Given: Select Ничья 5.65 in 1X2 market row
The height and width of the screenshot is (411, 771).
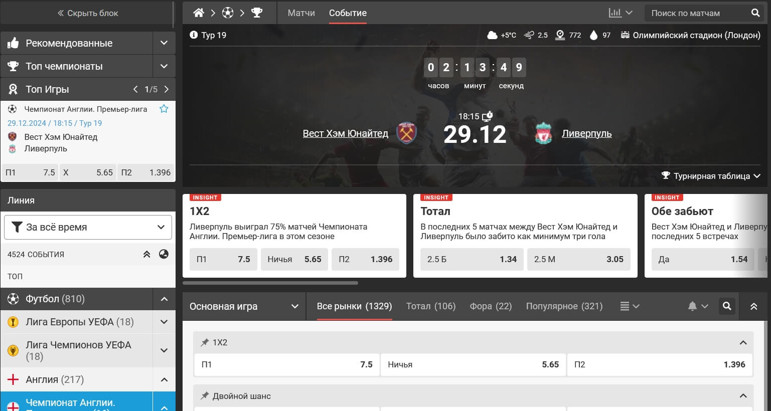Looking at the screenshot, I should pyautogui.click(x=473, y=364).
